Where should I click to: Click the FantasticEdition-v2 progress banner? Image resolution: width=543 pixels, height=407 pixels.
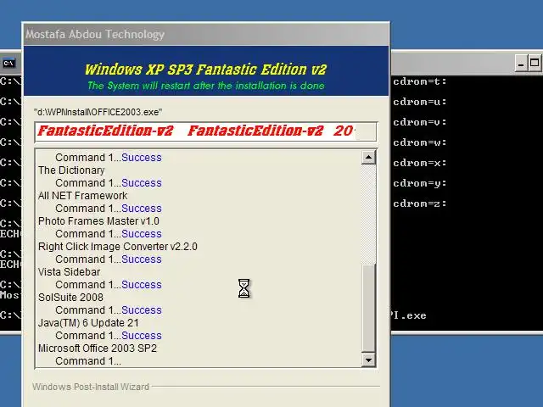point(205,131)
